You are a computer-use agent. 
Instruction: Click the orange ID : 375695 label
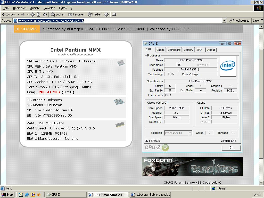pyautogui.click(x=27, y=29)
